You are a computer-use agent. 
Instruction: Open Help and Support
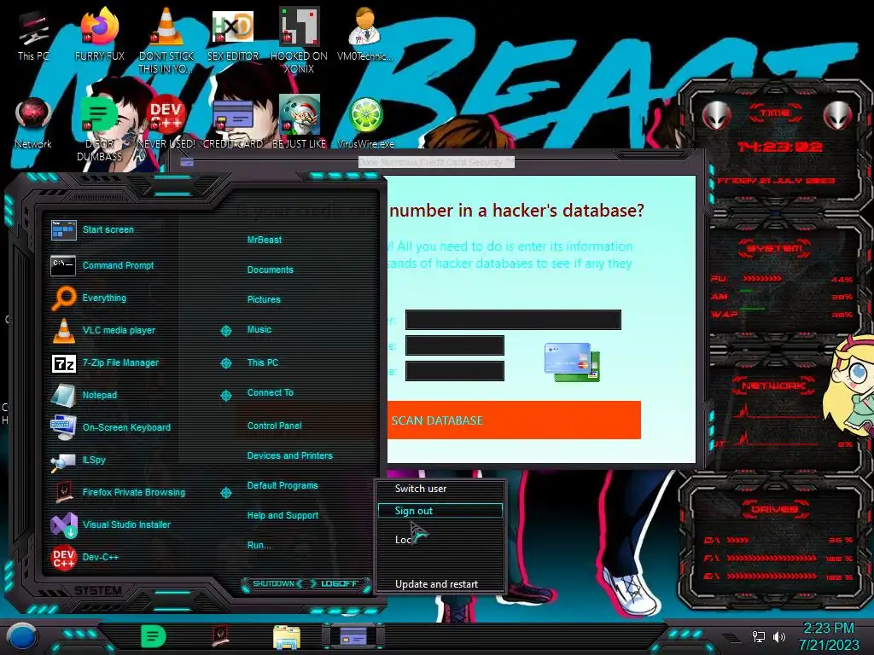283,516
